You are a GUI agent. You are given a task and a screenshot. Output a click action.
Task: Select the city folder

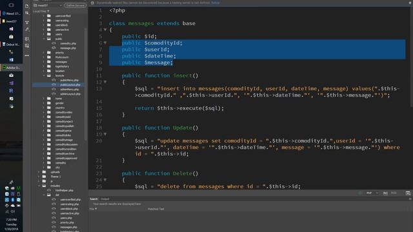57,168
